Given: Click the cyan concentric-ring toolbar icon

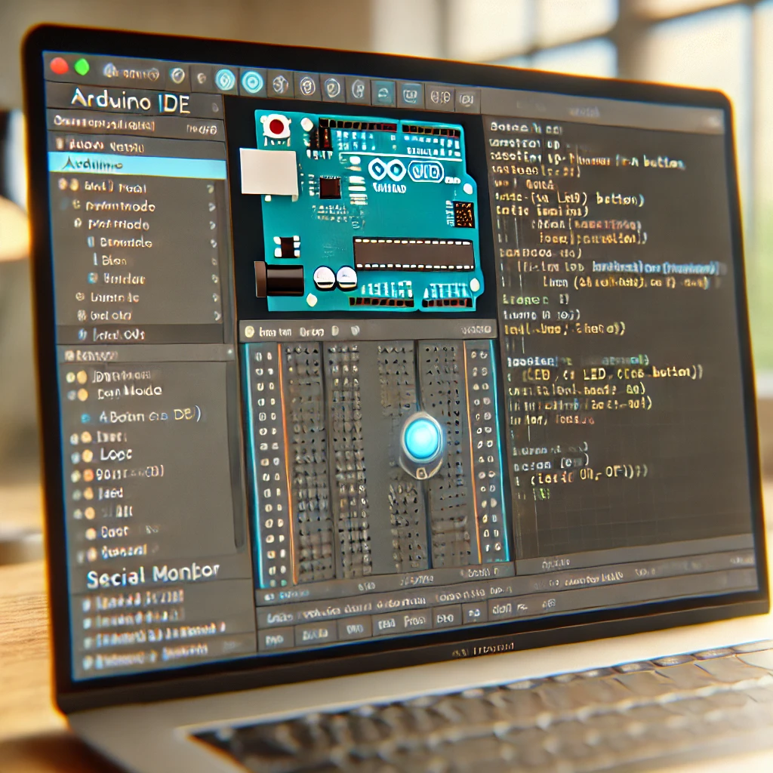Looking at the screenshot, I should click(x=252, y=82).
